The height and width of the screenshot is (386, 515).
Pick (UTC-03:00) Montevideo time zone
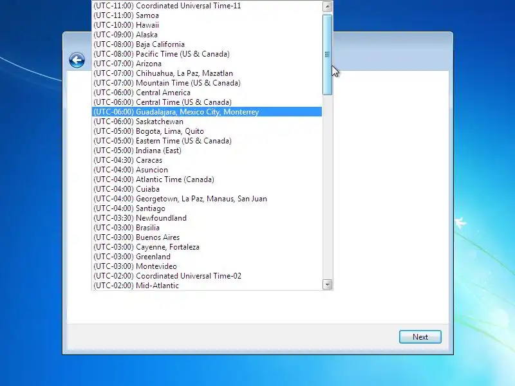(207, 266)
